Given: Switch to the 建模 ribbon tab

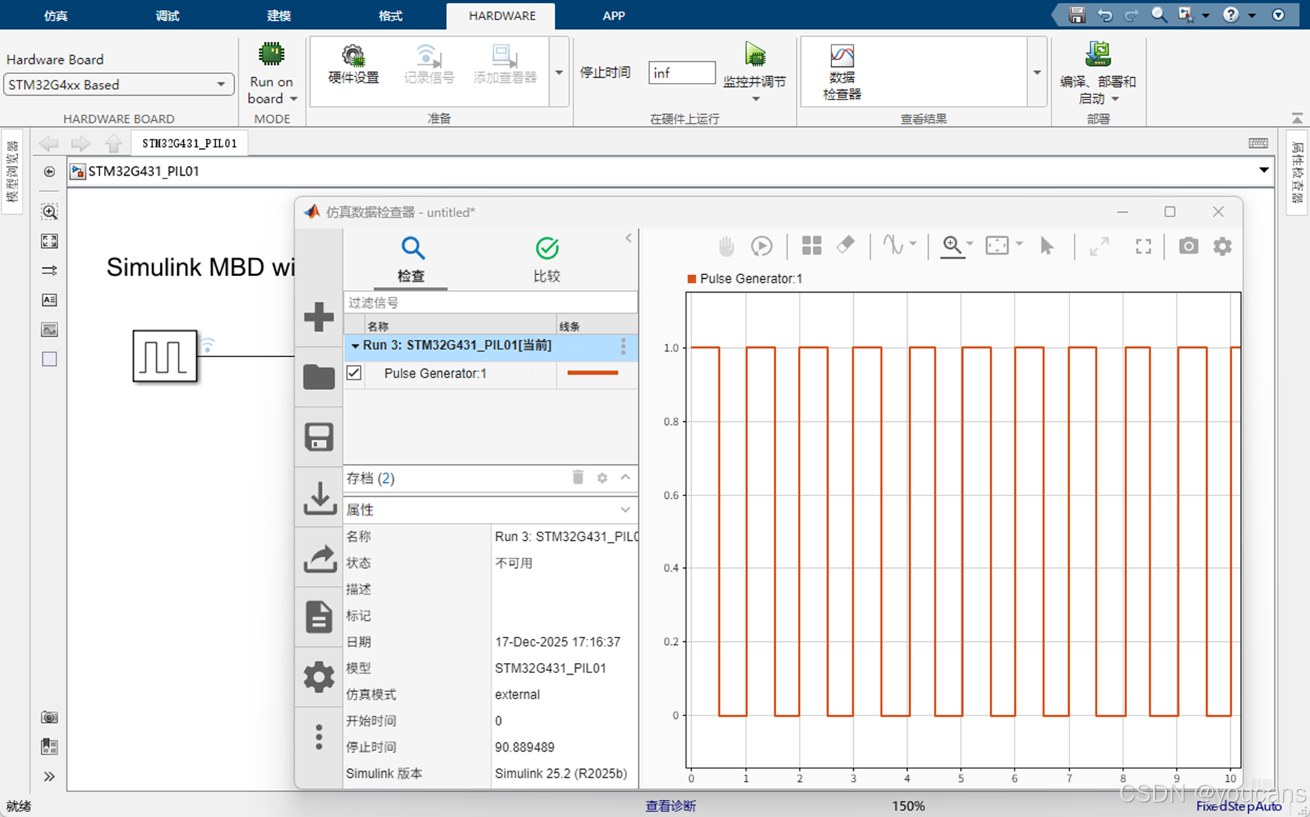Looking at the screenshot, I should pyautogui.click(x=279, y=15).
